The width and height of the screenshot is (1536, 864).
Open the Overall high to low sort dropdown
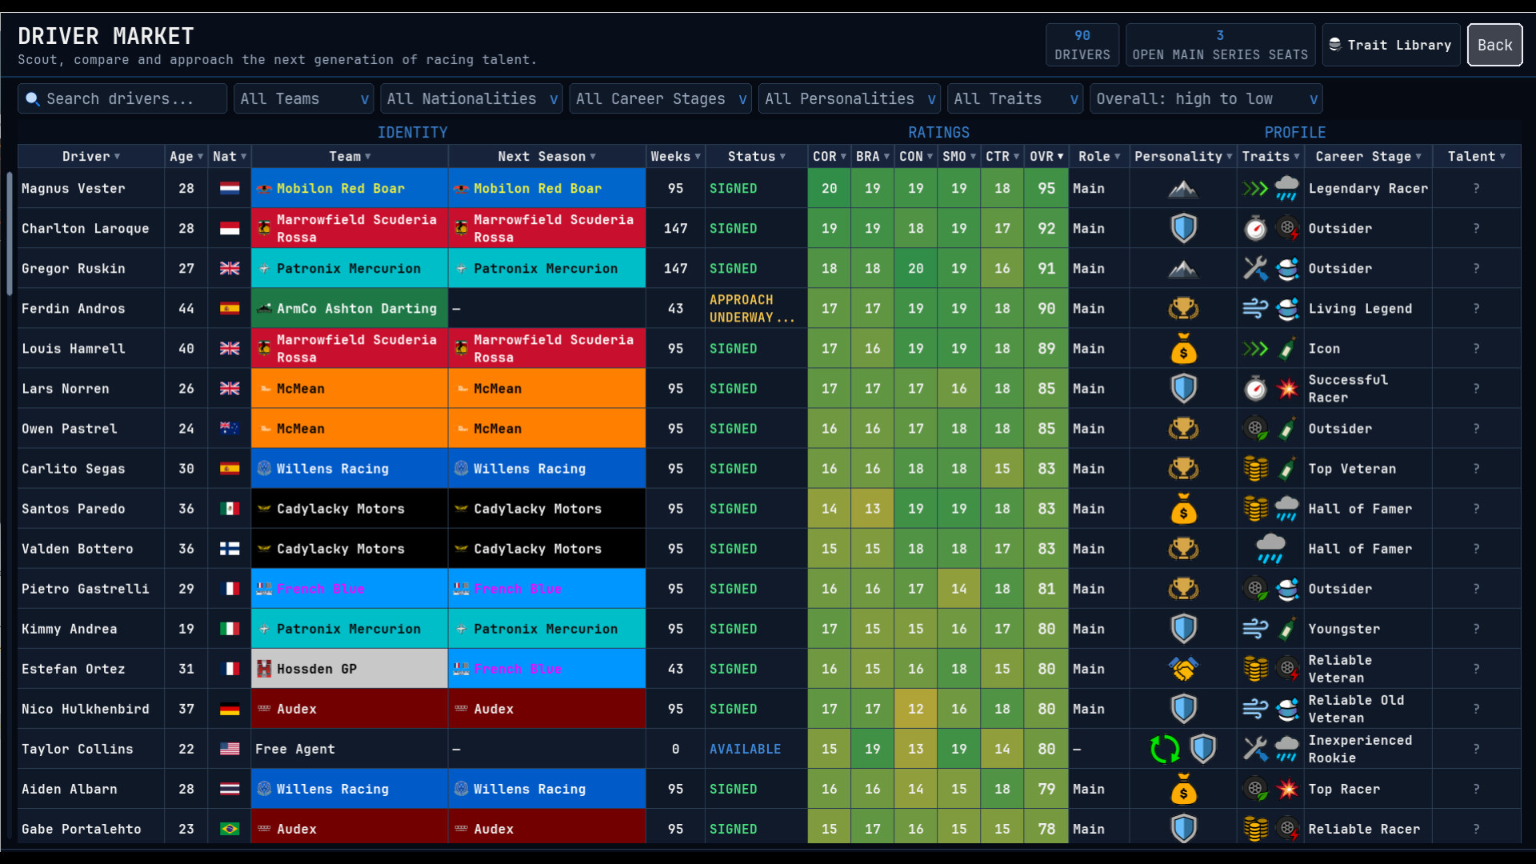(x=1206, y=99)
